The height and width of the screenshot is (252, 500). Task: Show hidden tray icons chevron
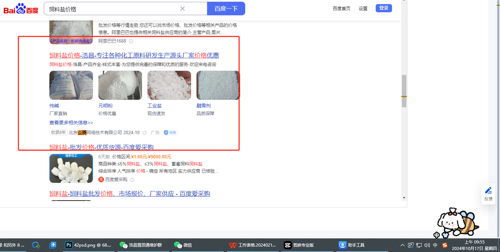[x=403, y=245]
